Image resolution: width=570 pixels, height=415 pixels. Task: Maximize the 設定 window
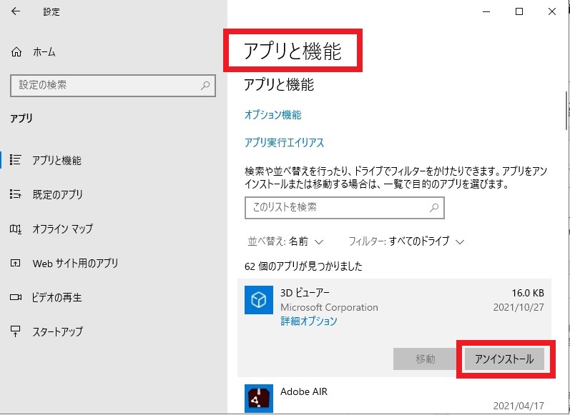click(x=519, y=11)
